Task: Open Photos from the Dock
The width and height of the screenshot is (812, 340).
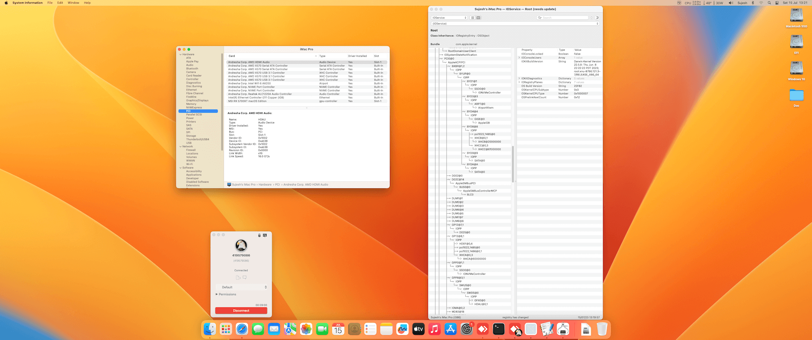Action: pos(306,329)
